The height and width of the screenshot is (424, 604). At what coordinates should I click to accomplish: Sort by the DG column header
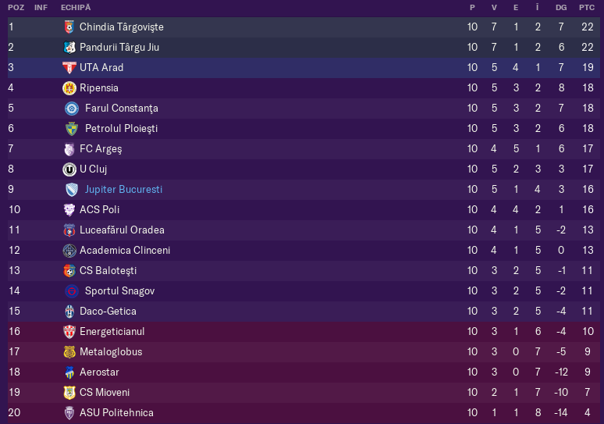pyautogui.click(x=561, y=8)
